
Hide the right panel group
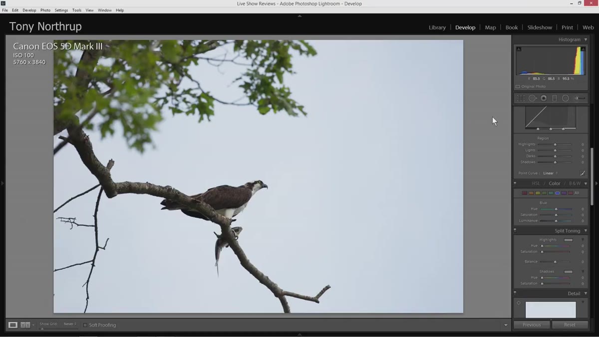click(596, 183)
